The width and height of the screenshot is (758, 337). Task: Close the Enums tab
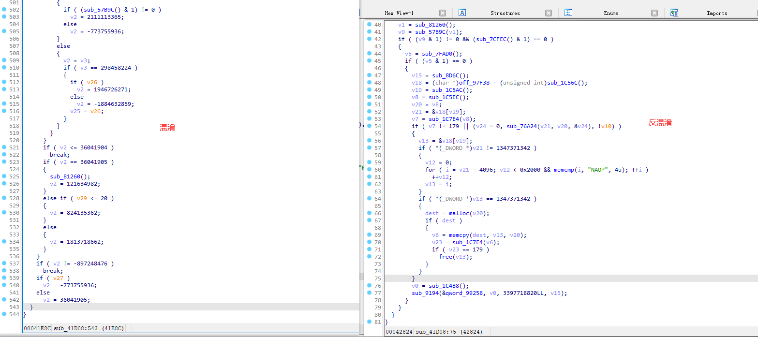[654, 13]
